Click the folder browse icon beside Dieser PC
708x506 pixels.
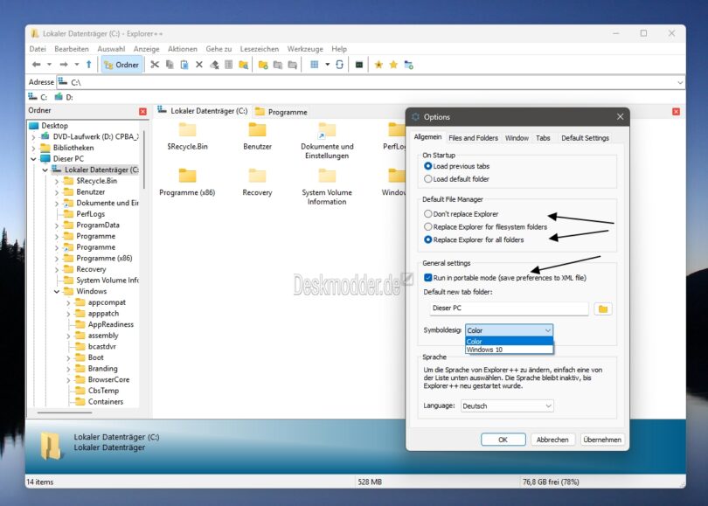pos(603,308)
